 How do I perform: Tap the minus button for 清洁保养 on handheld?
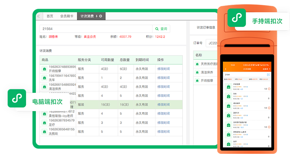pos(269,108)
